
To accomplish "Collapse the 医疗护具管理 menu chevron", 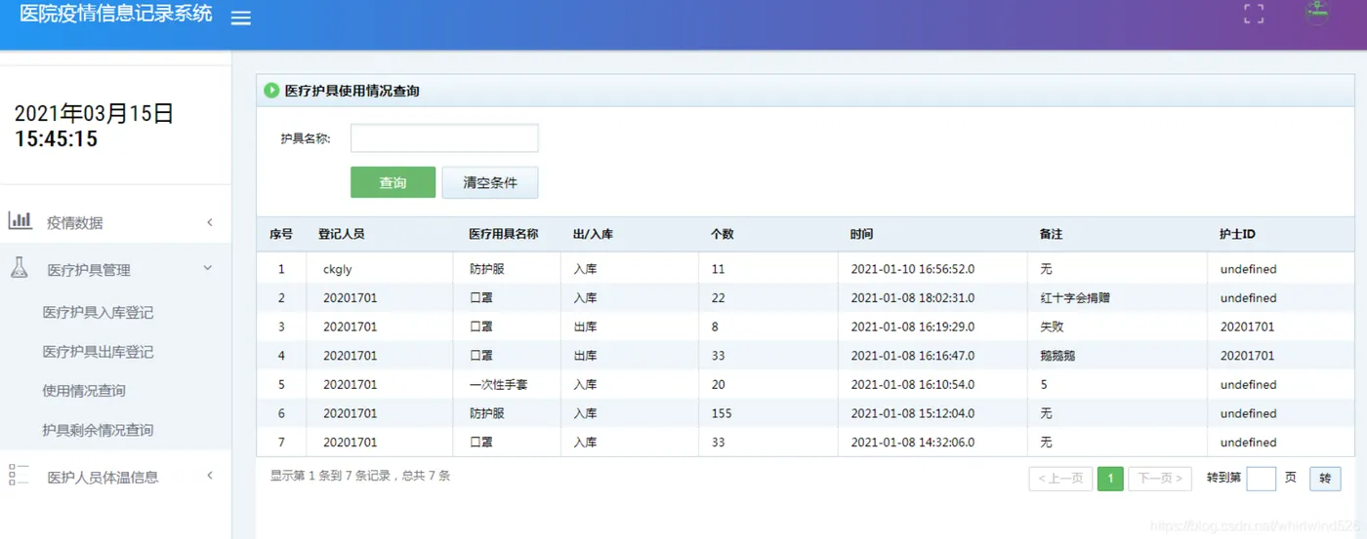I will (208, 268).
